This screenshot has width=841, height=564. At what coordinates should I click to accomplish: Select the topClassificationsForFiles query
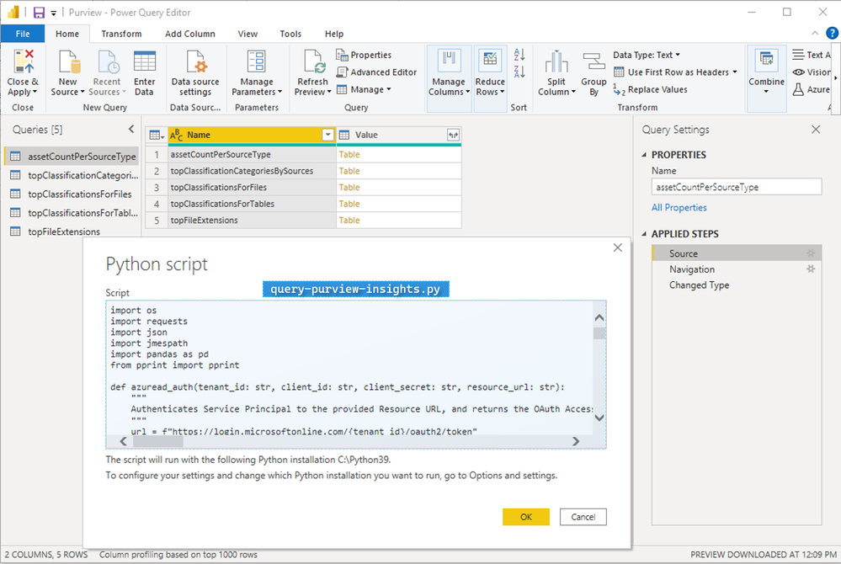coord(71,194)
